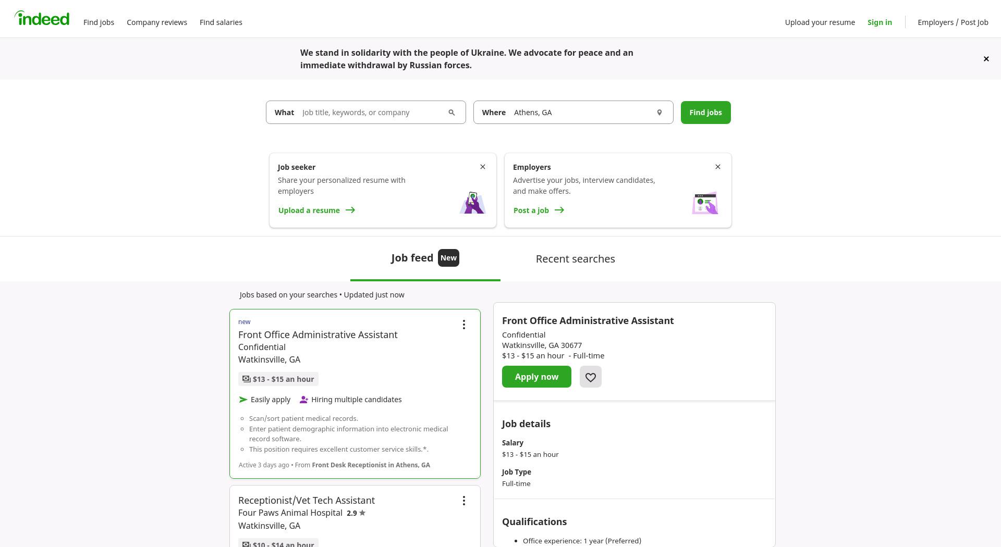Image resolution: width=1001 pixels, height=547 pixels.
Task: Open options menu for Front Office Administrative Assistant
Action: [463, 325]
